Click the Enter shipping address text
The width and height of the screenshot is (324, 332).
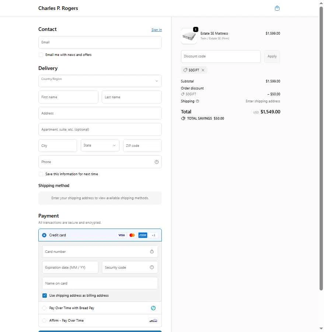click(263, 101)
